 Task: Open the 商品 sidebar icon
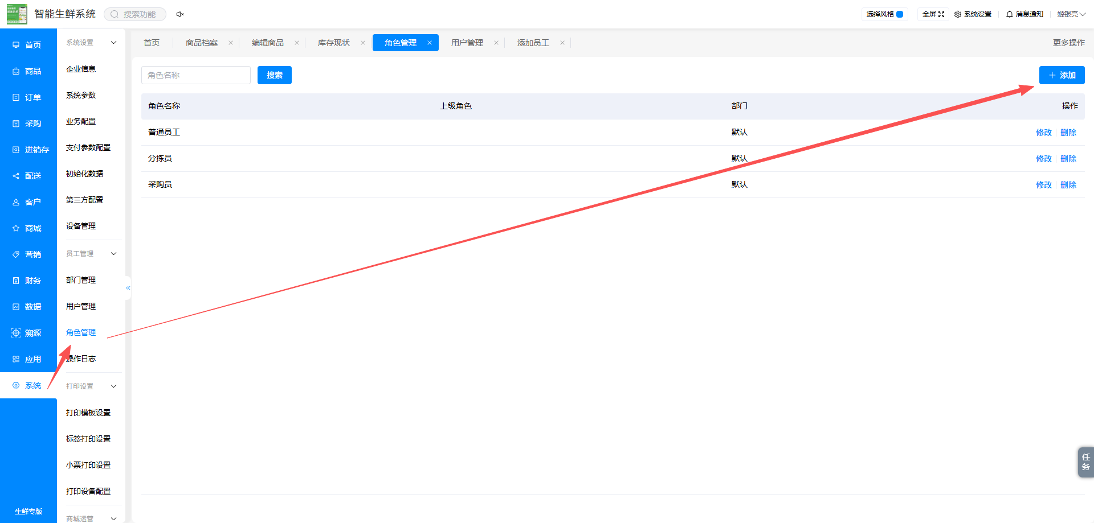pos(16,71)
